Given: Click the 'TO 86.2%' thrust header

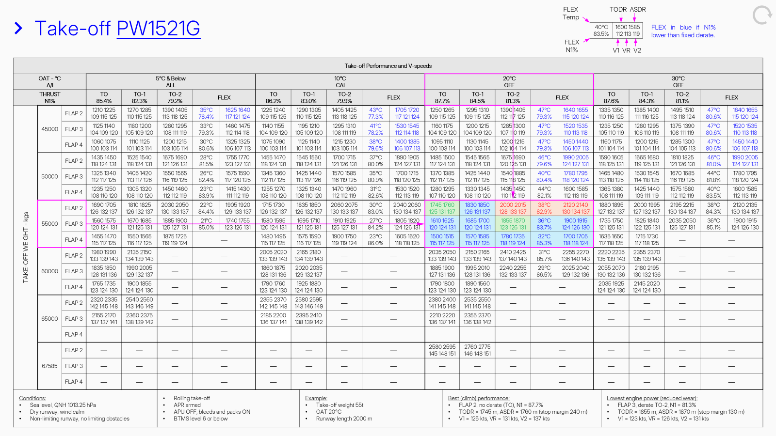Looking at the screenshot, I should coord(274,97).
